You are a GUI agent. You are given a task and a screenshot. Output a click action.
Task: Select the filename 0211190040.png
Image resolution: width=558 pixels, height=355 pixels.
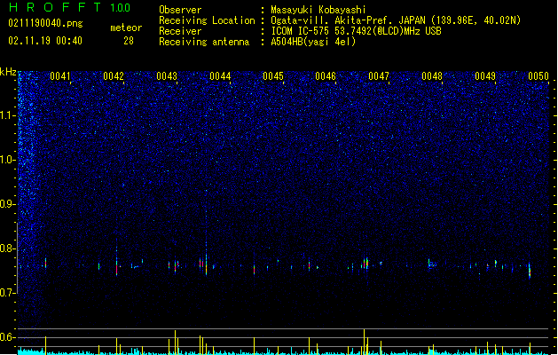(45, 23)
